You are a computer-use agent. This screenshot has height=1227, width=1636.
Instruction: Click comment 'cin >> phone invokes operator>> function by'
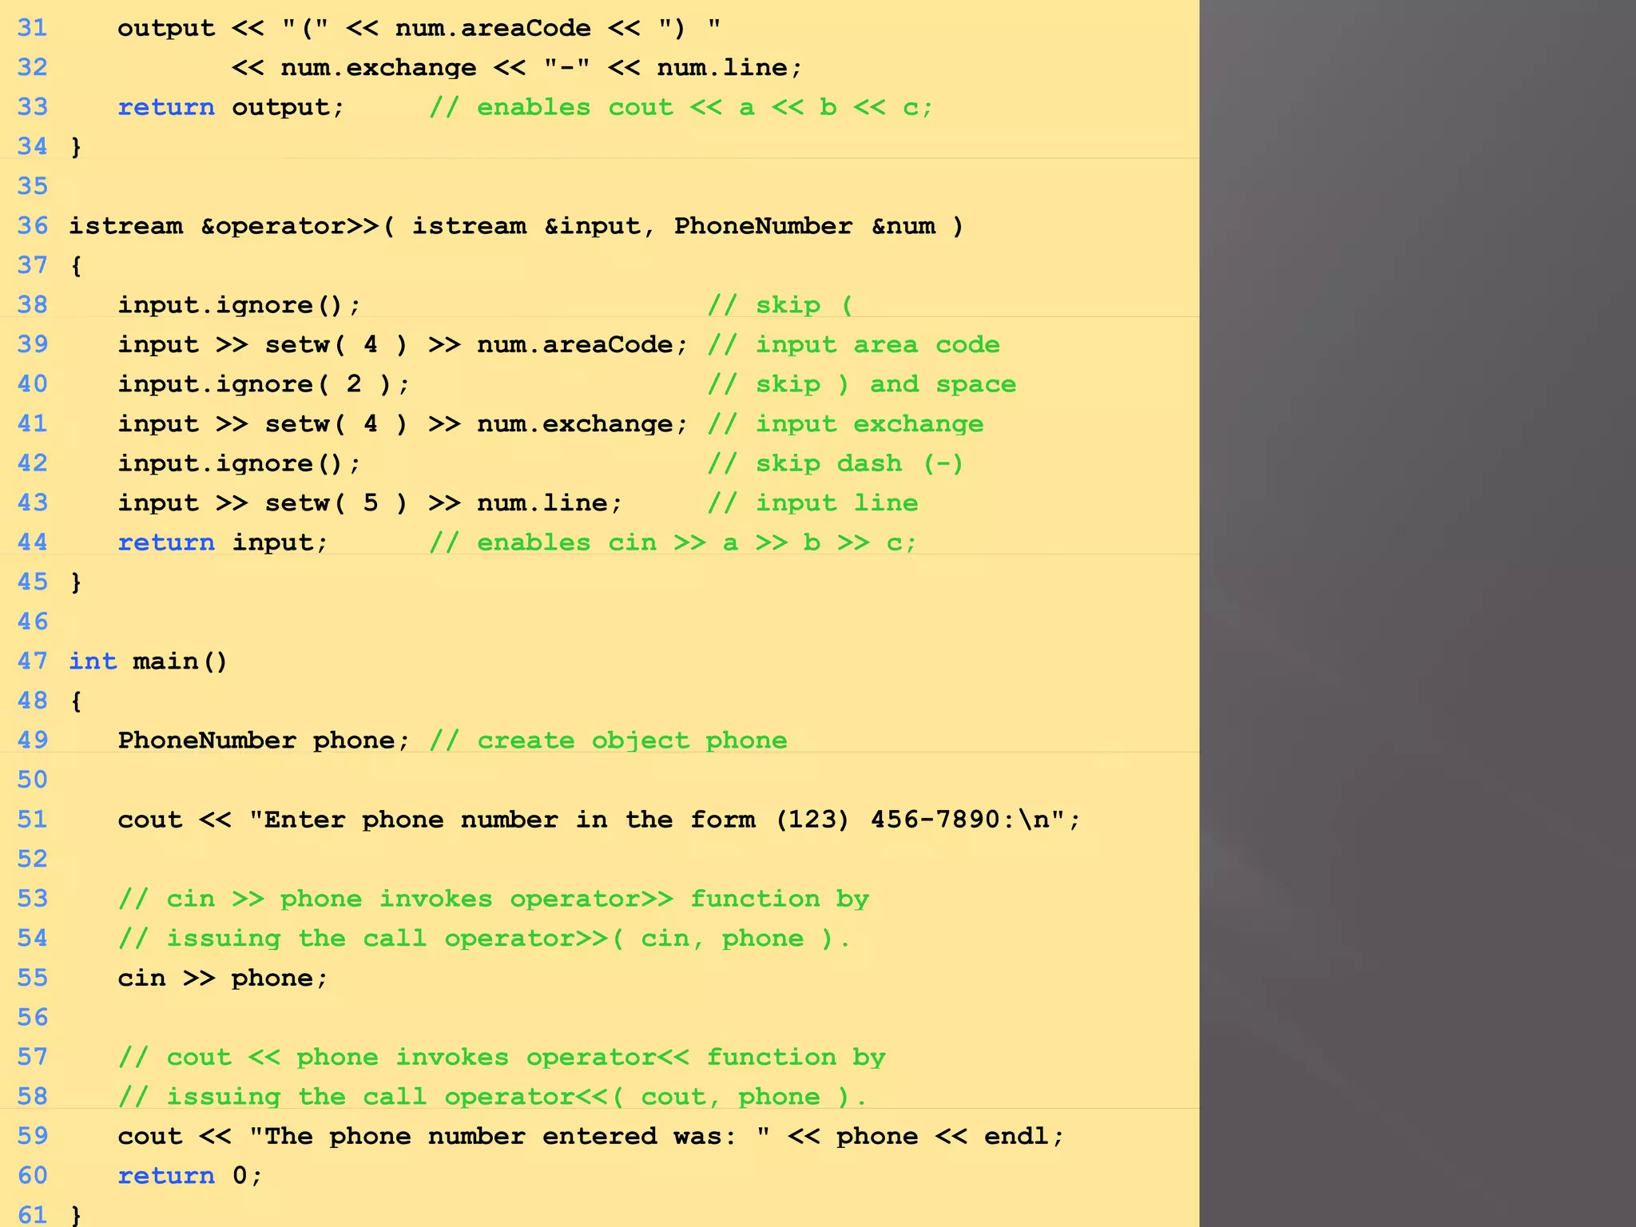click(518, 899)
